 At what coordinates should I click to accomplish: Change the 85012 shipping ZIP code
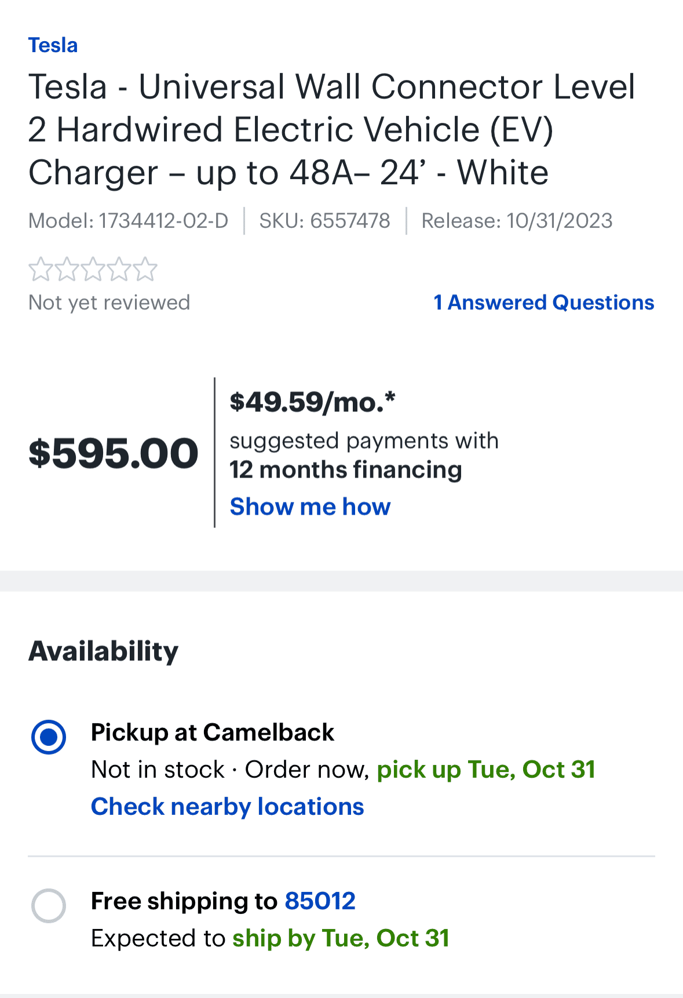[320, 901]
